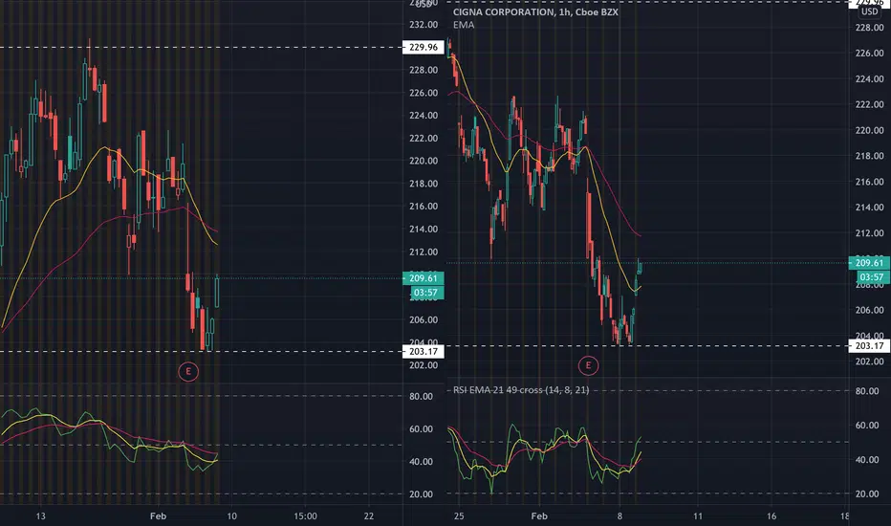This screenshot has width=891, height=526.
Task: Select the EMA indicator legend label
Action: point(464,25)
